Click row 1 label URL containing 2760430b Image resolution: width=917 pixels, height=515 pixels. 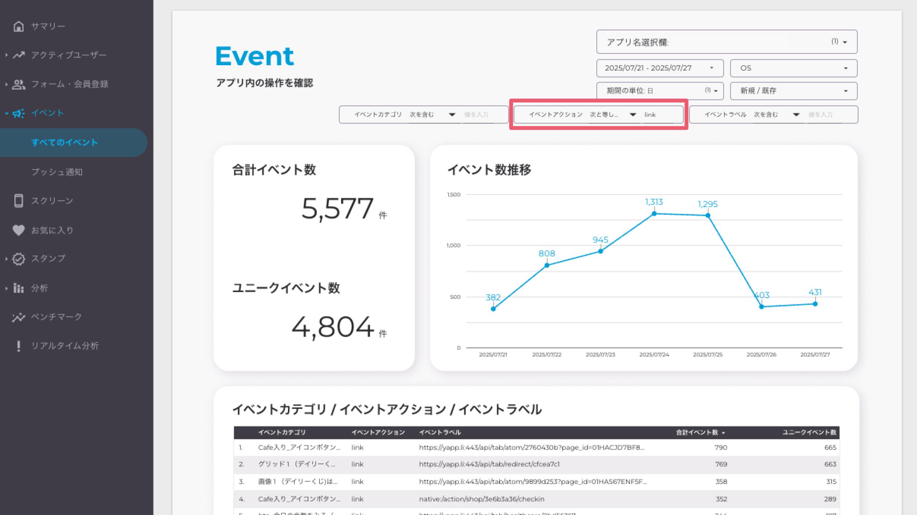point(531,448)
